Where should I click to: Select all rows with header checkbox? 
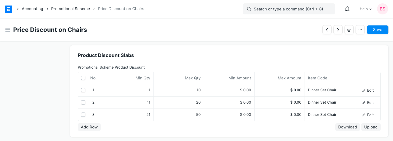coord(83,78)
